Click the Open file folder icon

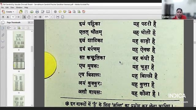21,12
